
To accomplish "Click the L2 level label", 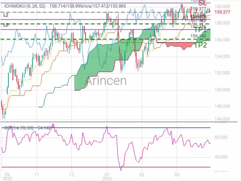I will click(6, 15).
